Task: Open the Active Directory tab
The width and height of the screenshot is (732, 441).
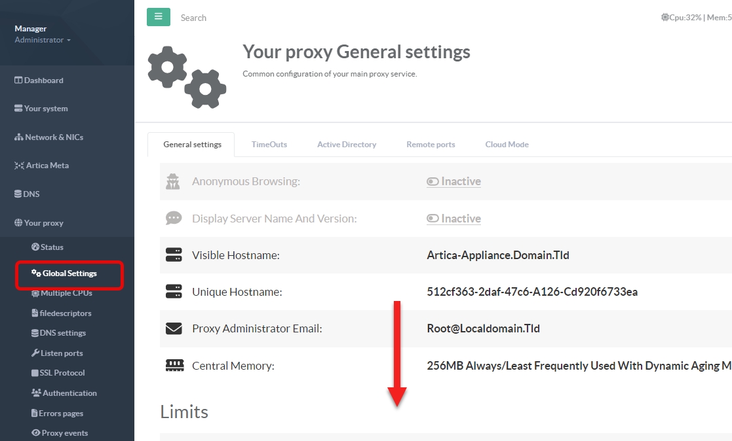Action: pos(347,145)
